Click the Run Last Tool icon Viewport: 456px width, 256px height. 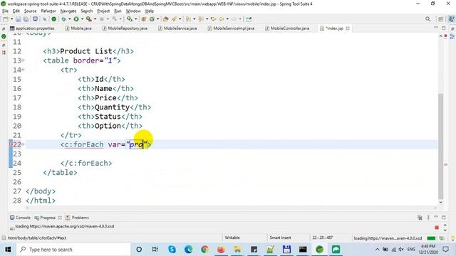click(x=89, y=19)
